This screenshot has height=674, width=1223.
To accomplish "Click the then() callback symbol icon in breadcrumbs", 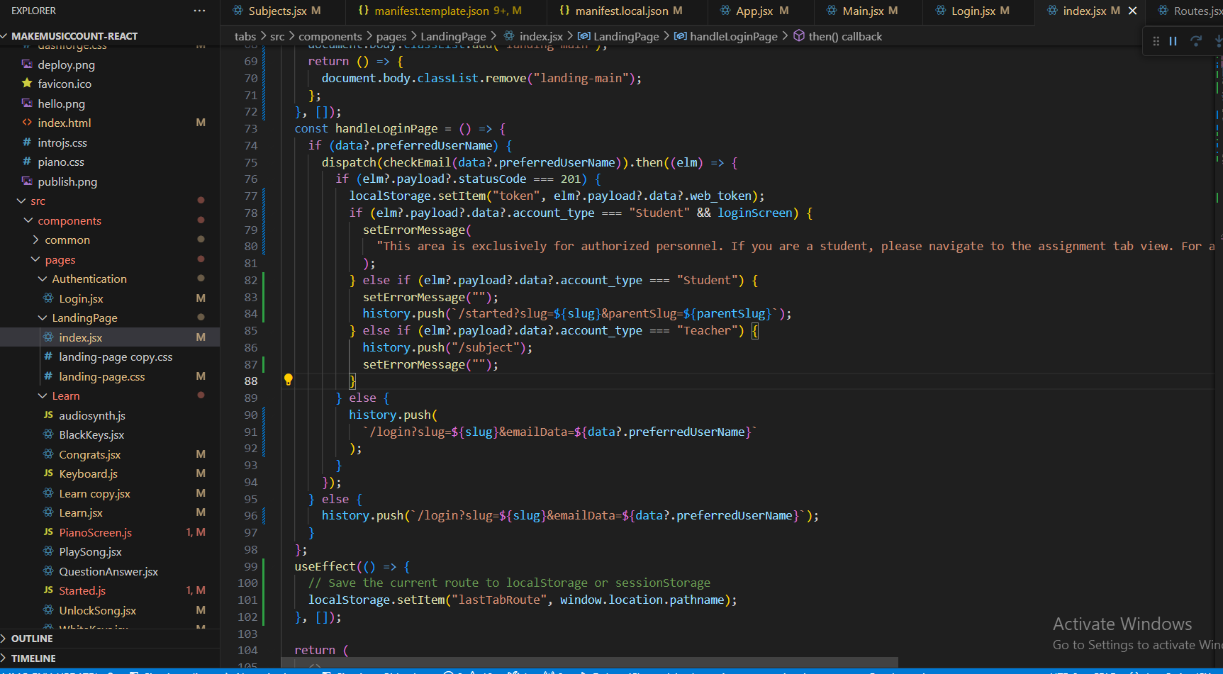I will coord(799,36).
